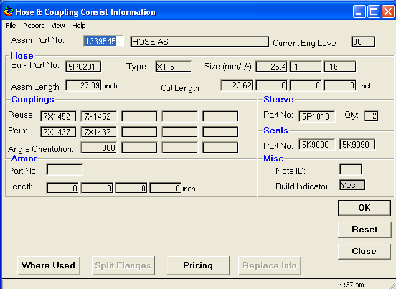This screenshot has width=396, height=289.
Task: Click the HOSE AS description field
Action: pyautogui.click(x=199, y=42)
